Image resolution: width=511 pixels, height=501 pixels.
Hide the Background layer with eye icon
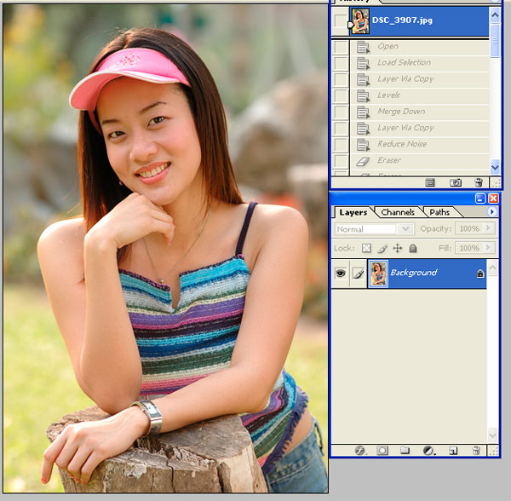[x=341, y=273]
